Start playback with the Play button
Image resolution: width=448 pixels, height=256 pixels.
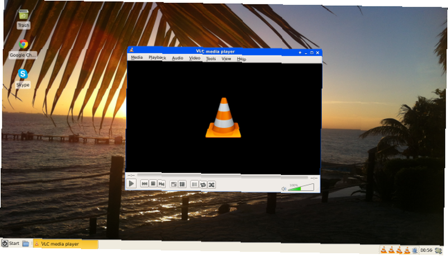coord(131,183)
